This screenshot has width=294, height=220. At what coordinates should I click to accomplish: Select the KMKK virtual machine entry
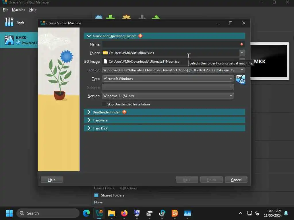[19, 40]
